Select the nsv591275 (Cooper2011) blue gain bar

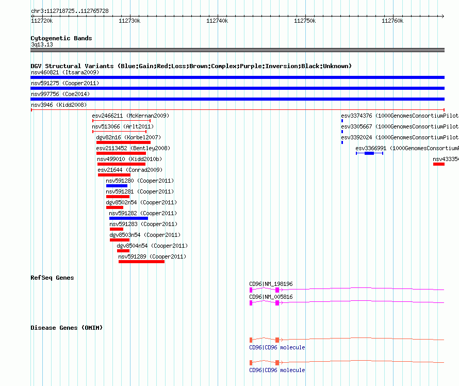click(x=237, y=88)
